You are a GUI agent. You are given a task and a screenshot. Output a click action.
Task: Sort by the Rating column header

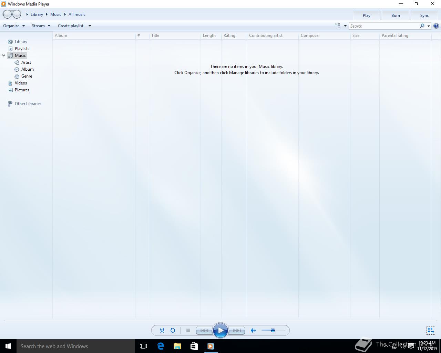tap(234, 36)
